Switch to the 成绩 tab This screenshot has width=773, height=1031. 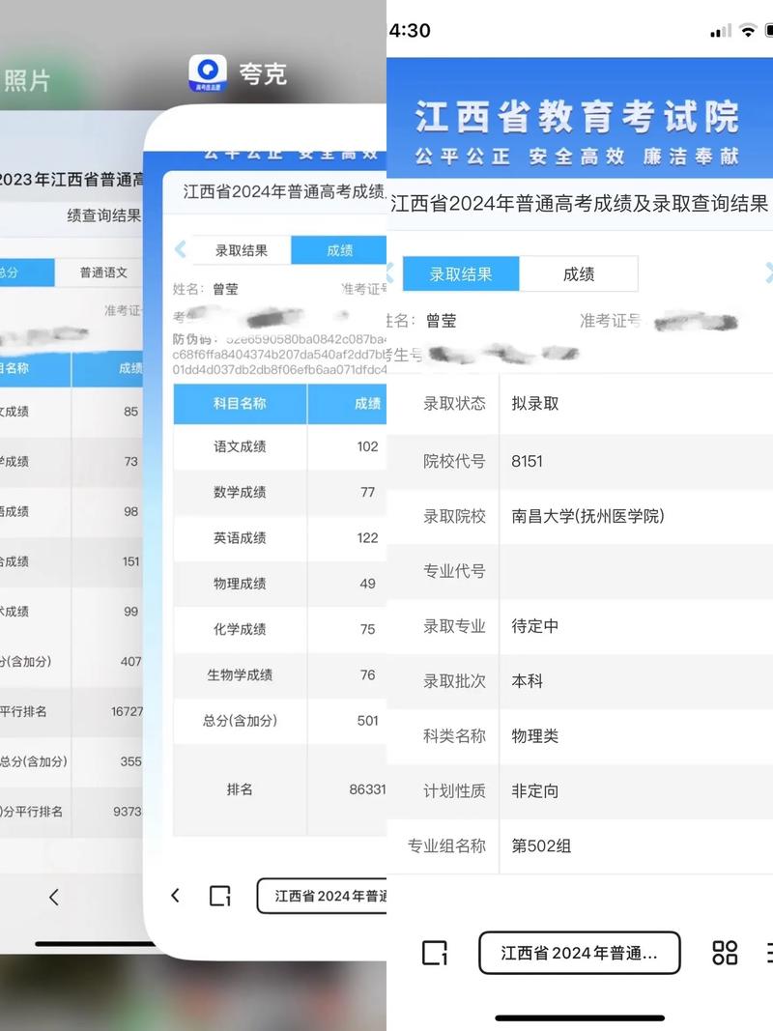click(578, 273)
